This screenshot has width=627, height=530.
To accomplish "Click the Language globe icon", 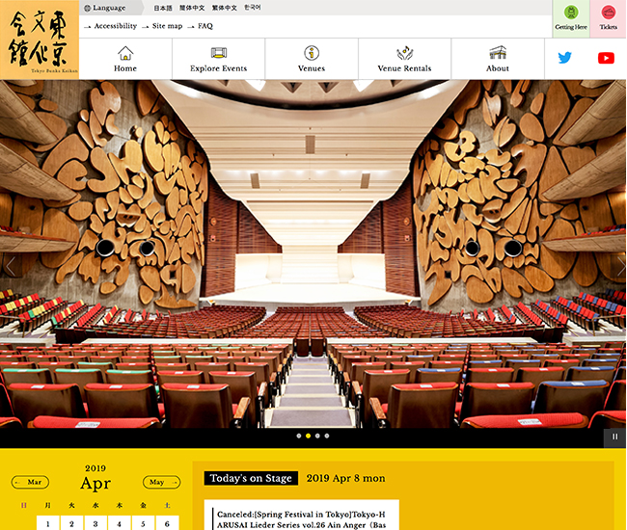I will click(87, 8).
